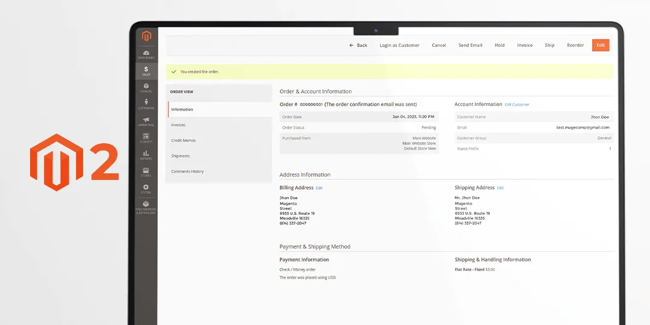Click Find Partners & Extensions

146,208
